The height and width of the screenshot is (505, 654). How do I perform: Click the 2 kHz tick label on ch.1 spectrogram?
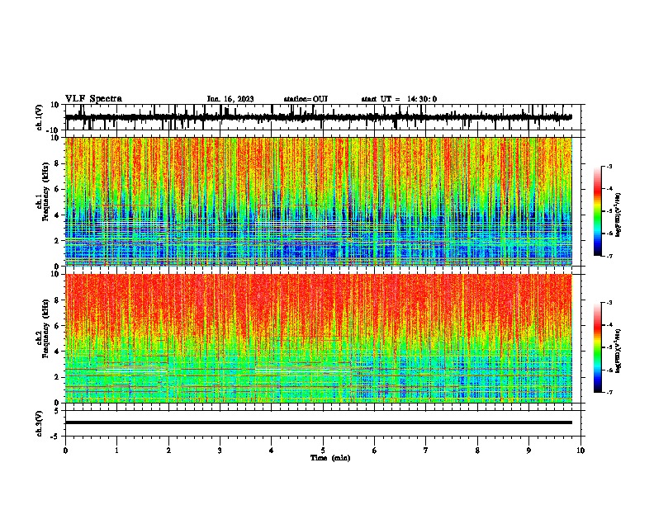tap(57, 240)
